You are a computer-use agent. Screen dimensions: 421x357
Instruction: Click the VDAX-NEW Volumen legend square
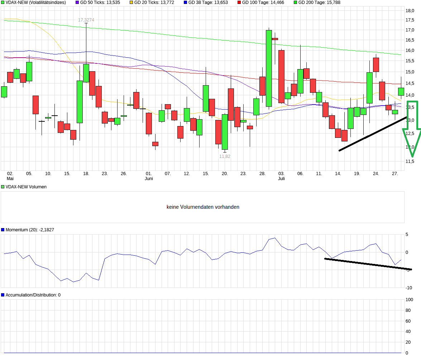[3, 187]
